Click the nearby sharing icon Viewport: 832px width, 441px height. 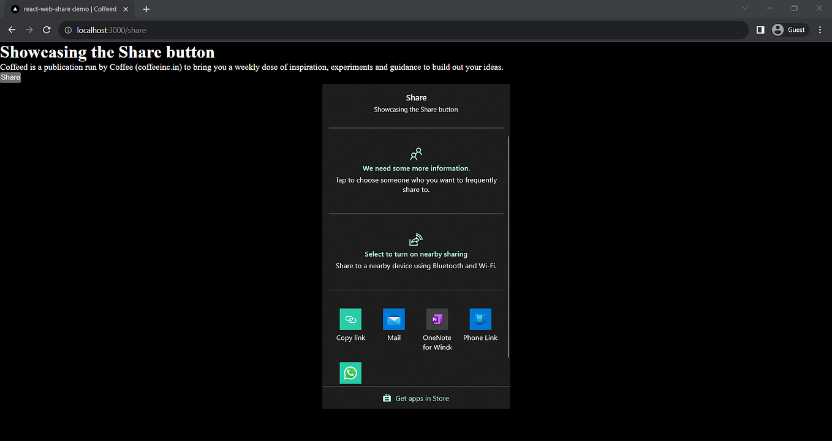point(415,239)
